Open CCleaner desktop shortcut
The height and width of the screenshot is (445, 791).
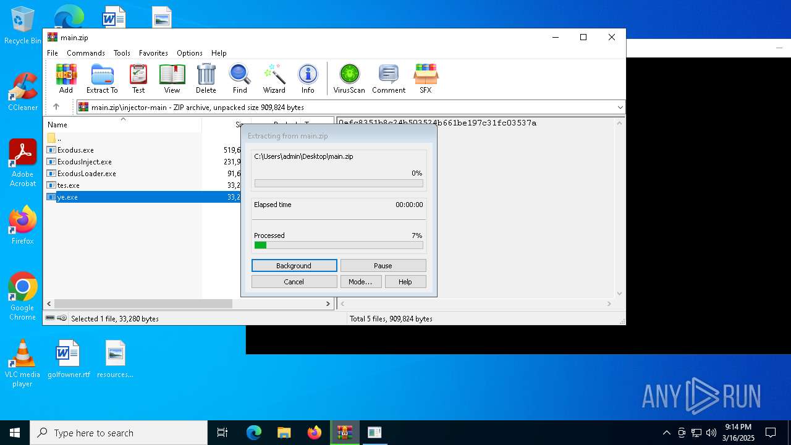[22, 93]
